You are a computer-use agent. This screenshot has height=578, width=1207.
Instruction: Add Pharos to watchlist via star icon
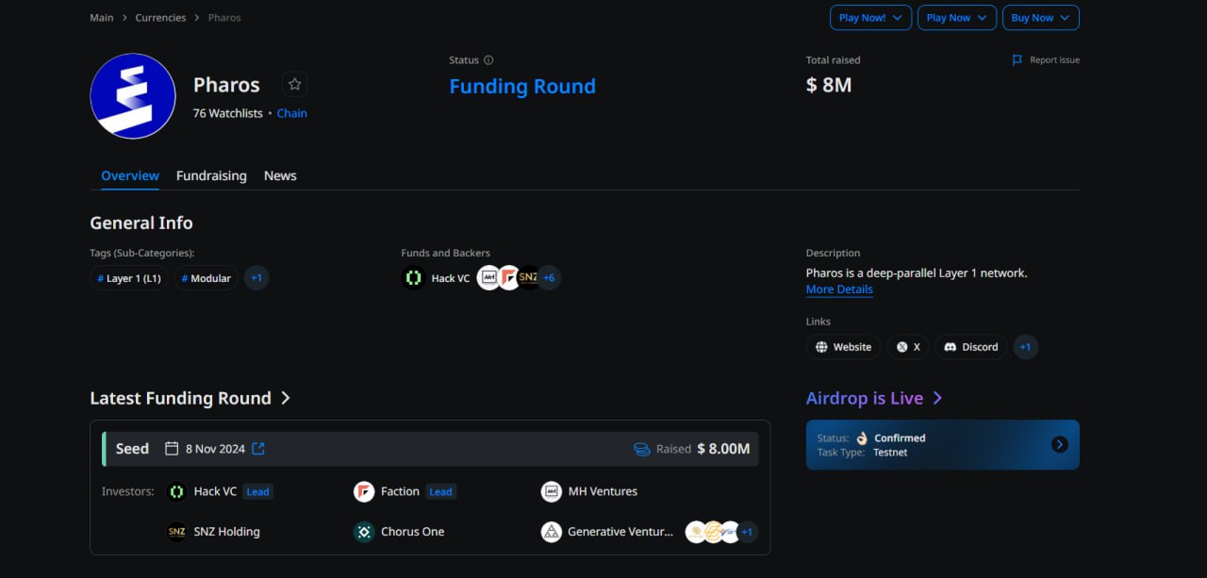[294, 85]
